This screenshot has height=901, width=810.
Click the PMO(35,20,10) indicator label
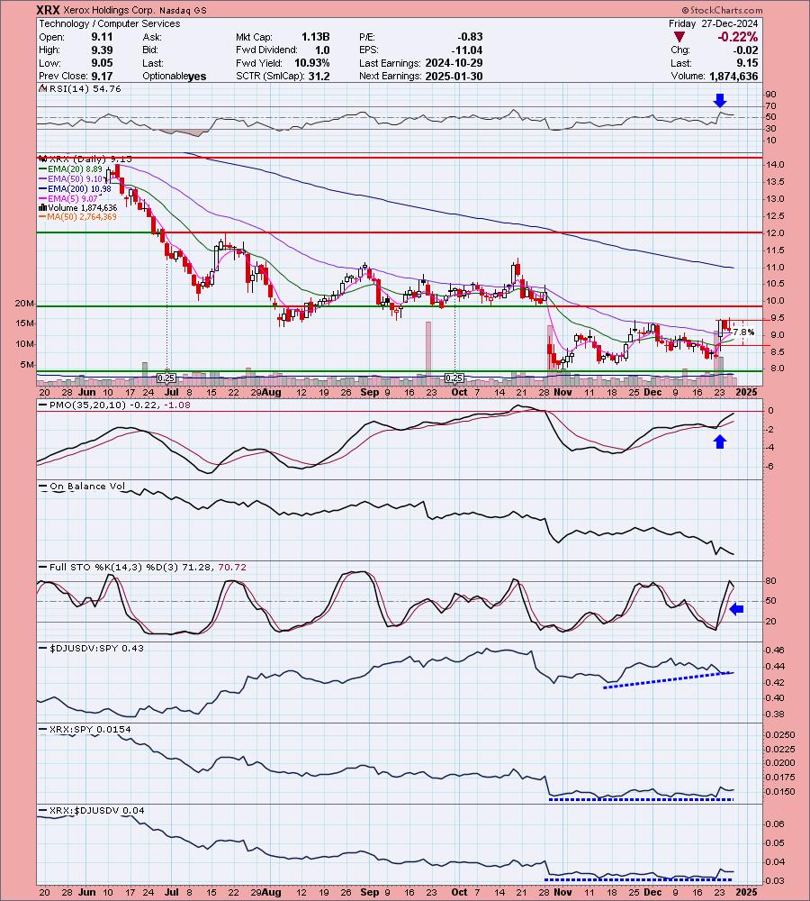click(x=113, y=405)
